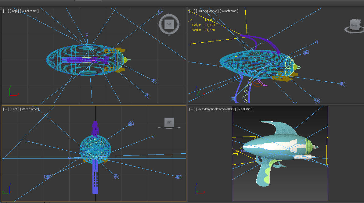
Task: Click the TOP face of the ViewCube
Action: coord(169,24)
